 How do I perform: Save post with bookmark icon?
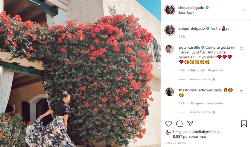point(244,124)
